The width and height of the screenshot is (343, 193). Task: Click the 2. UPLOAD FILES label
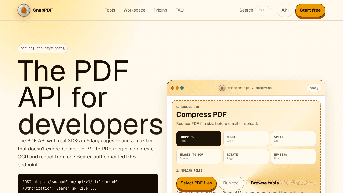pos(189,170)
